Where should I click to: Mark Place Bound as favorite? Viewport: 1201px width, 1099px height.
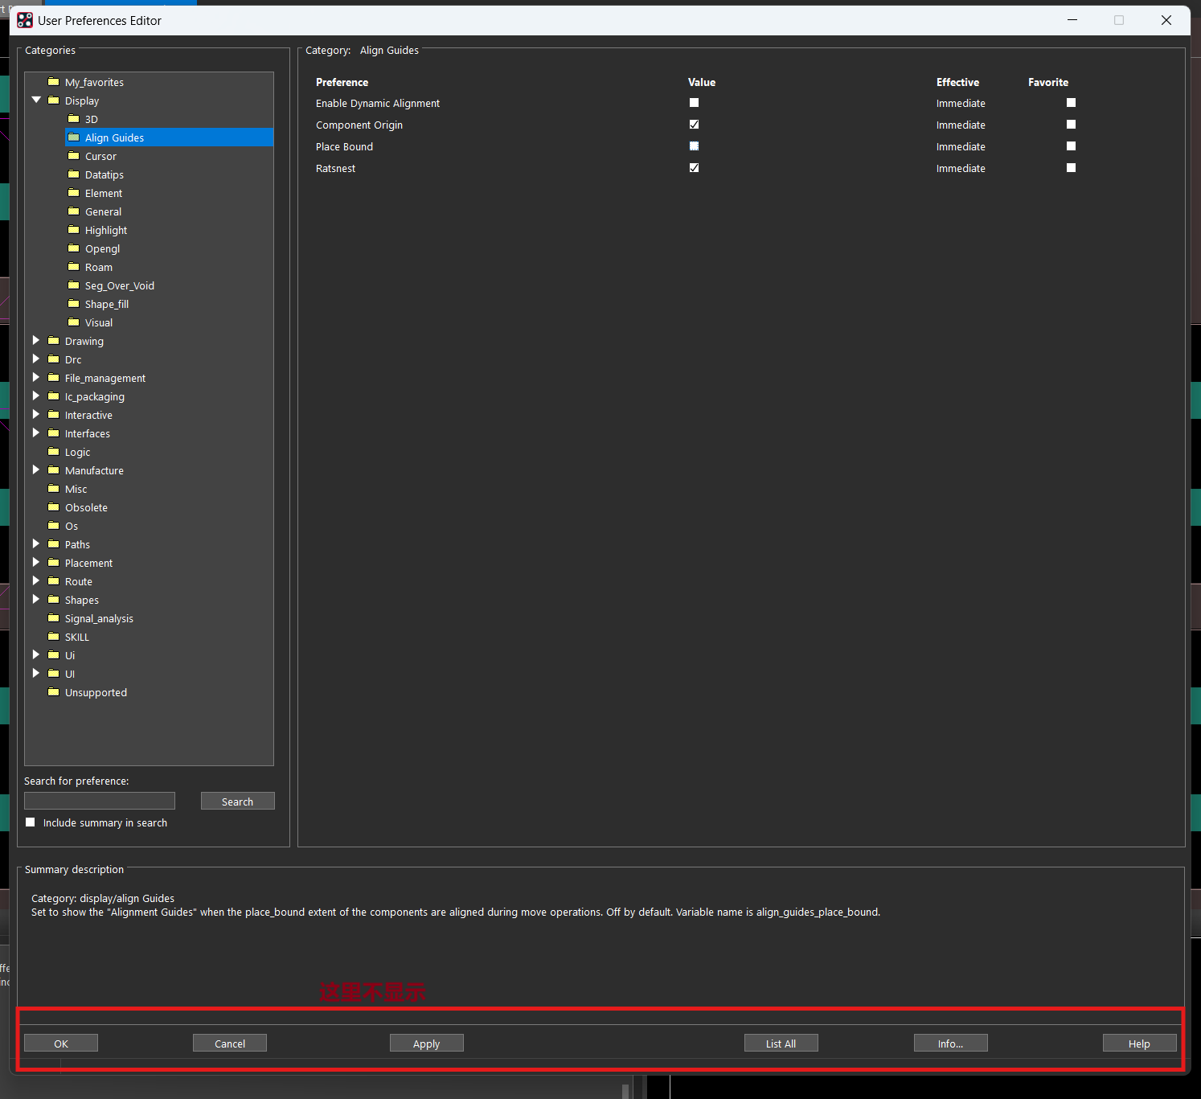[x=1072, y=146]
